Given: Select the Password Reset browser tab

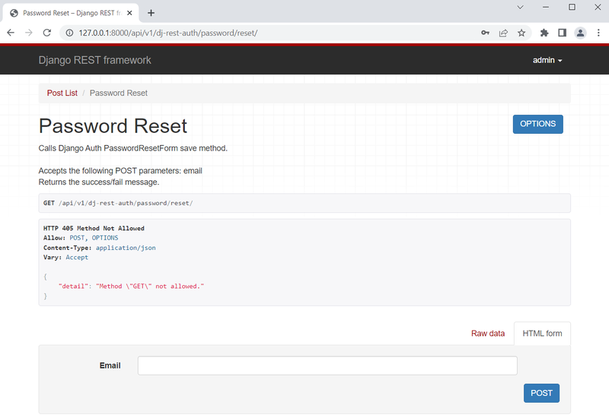Looking at the screenshot, I should point(70,13).
